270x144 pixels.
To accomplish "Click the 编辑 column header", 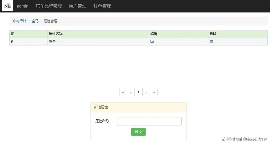I will pyautogui.click(x=179, y=34).
